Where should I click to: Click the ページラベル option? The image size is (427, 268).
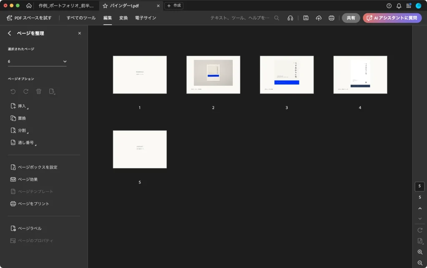(x=26, y=228)
